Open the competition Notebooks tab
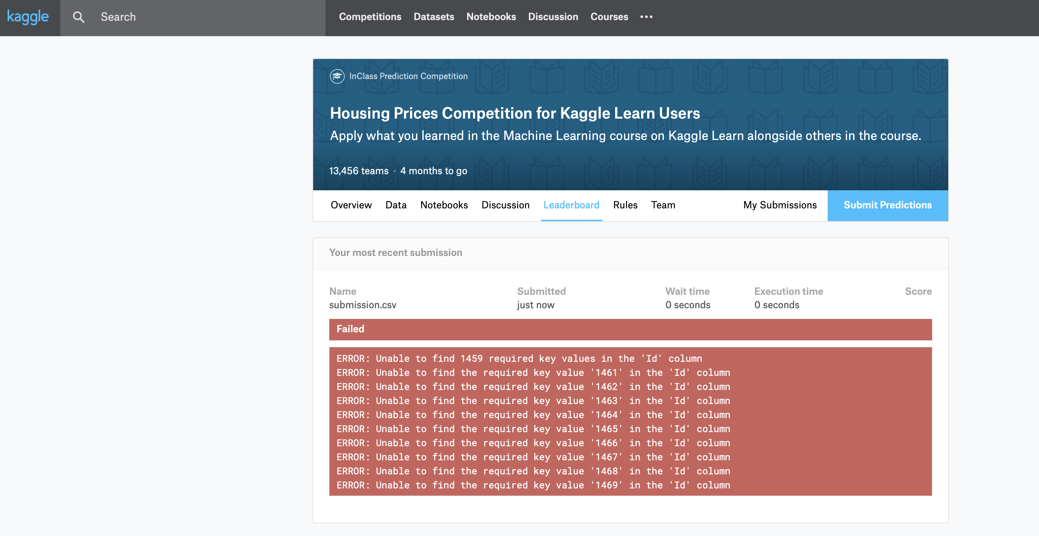The width and height of the screenshot is (1039, 536). (444, 205)
